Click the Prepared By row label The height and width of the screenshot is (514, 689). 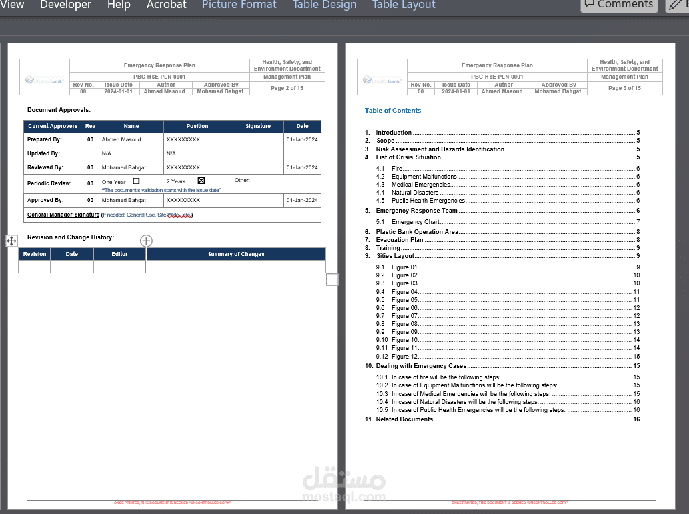45,139
